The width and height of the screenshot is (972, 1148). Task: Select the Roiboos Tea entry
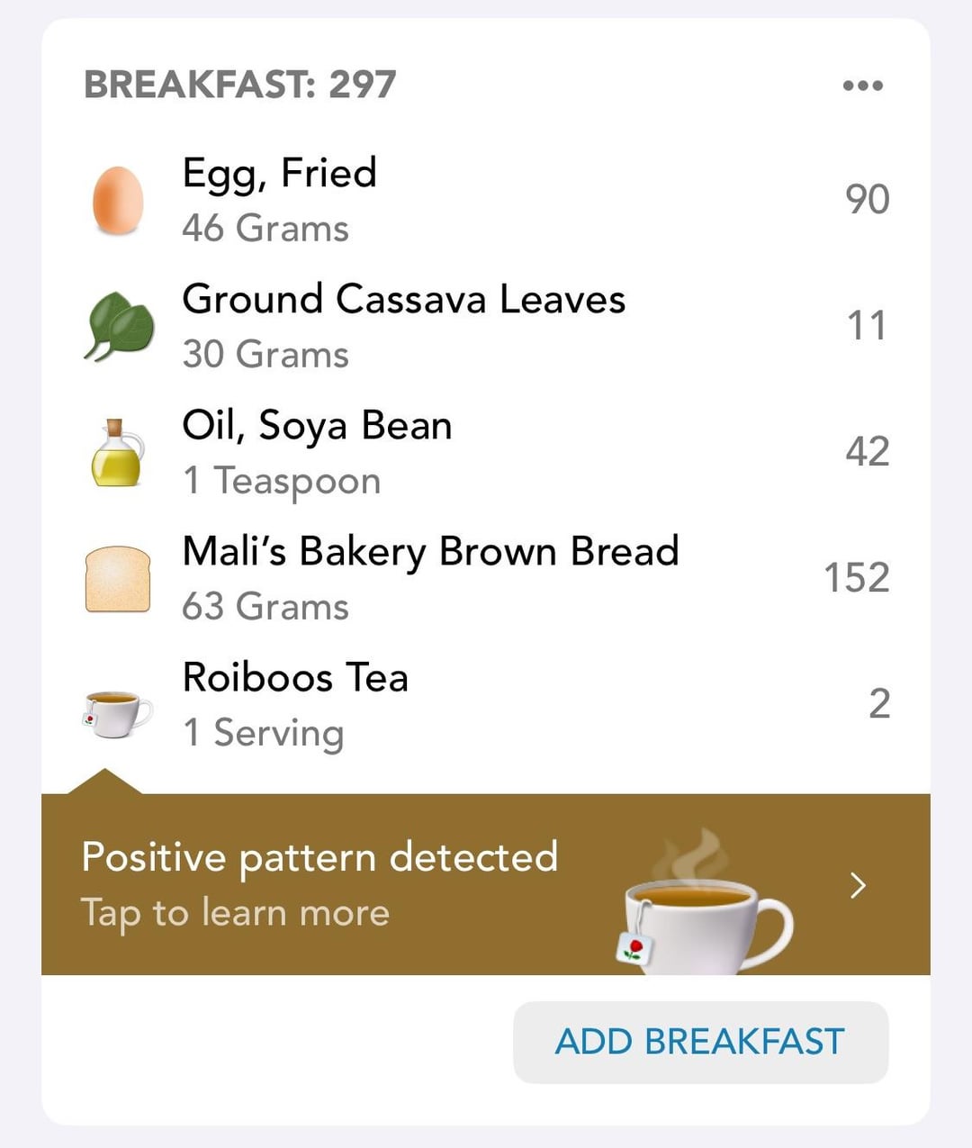(486, 704)
